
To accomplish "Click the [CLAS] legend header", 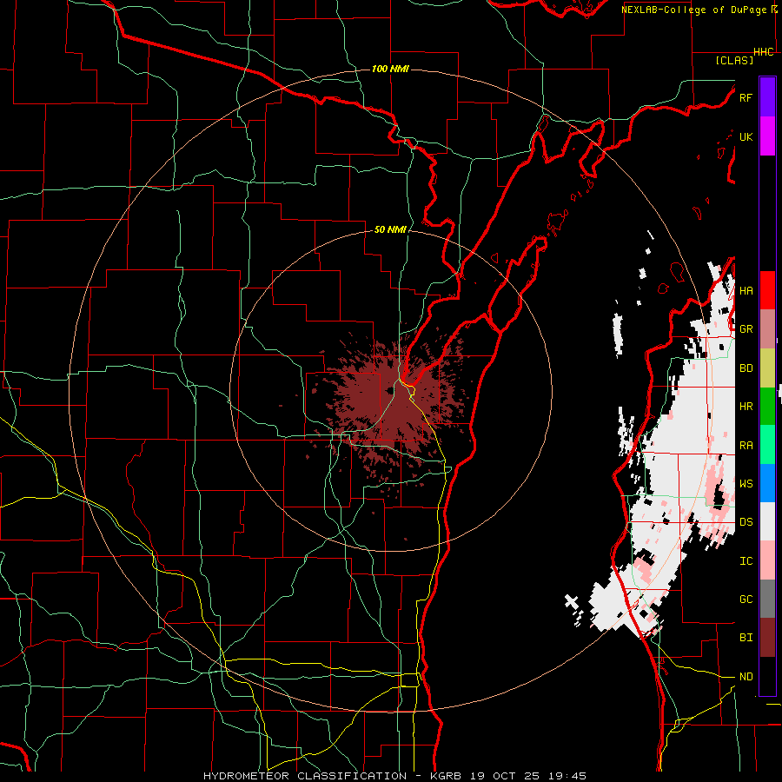I will (734, 61).
